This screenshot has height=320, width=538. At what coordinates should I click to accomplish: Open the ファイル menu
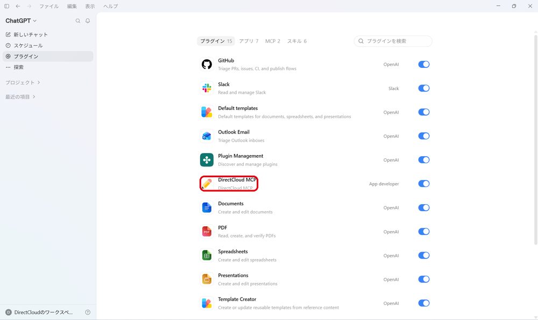click(49, 6)
